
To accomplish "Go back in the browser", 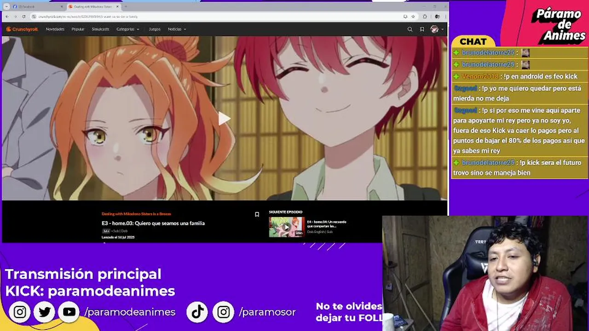I will (x=7, y=17).
